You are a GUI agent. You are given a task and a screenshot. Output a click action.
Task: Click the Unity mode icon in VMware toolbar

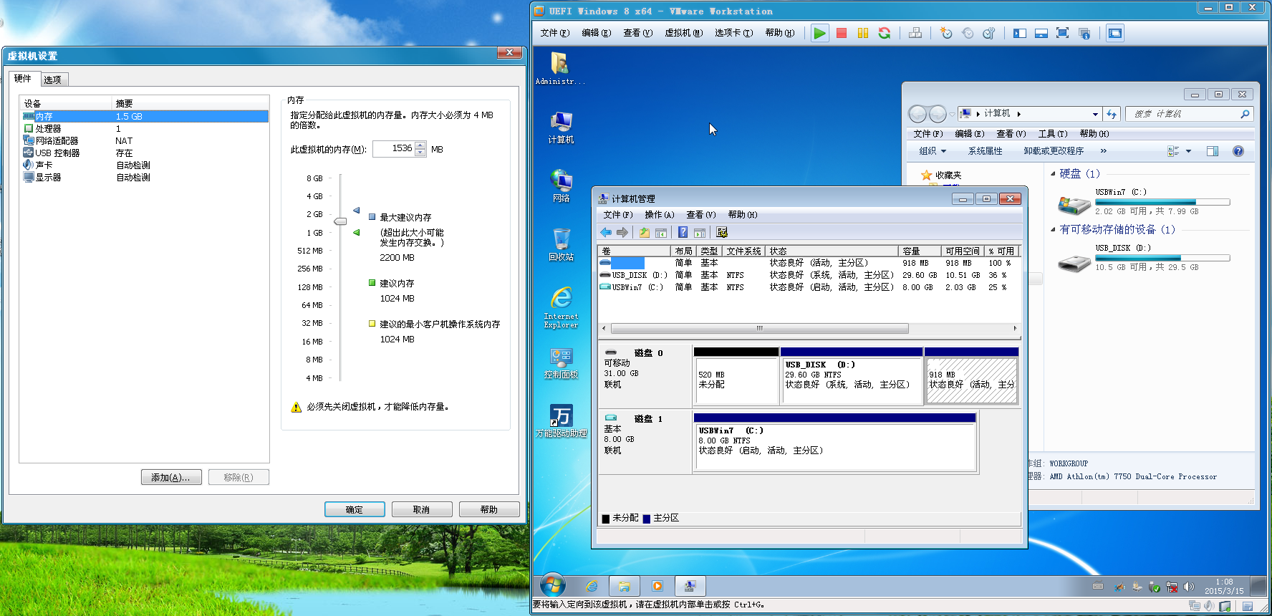click(x=1084, y=33)
